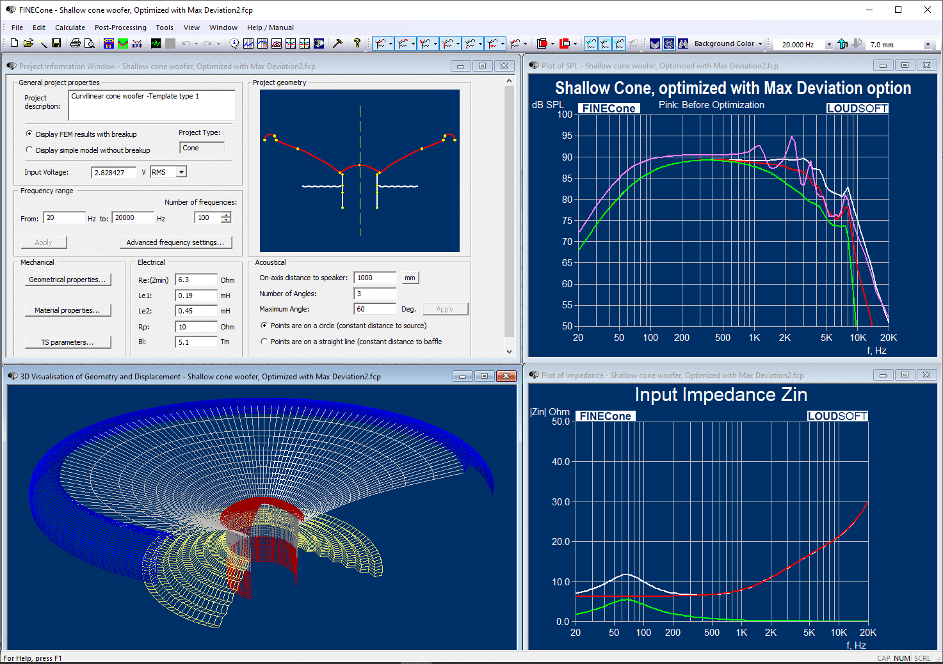Select the hammer optimization tool
This screenshot has width=943, height=664.
pyautogui.click(x=337, y=43)
